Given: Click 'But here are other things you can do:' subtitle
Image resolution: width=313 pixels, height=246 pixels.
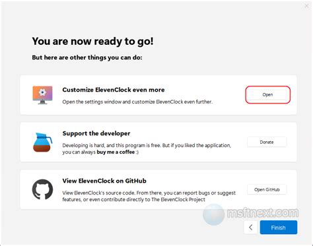Looking at the screenshot, I should point(87,57).
